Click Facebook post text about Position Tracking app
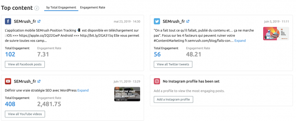This screenshot has height=121, width=296. (x=72, y=35)
